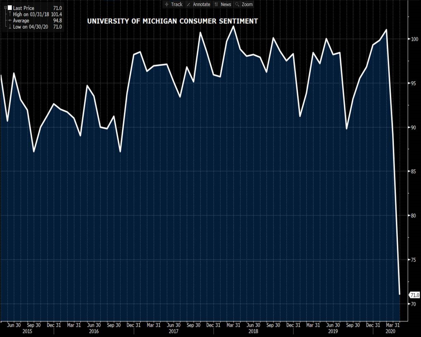Click the 2016 year label on time axis
The width and height of the screenshot is (421, 337).
(94, 331)
